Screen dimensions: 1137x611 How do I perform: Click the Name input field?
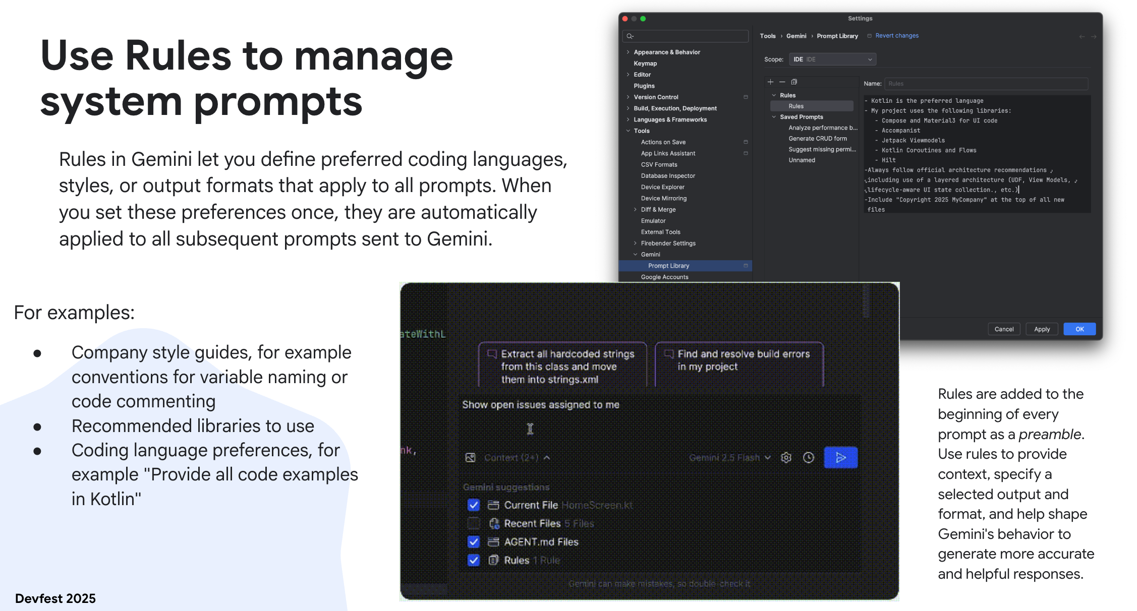(x=986, y=84)
